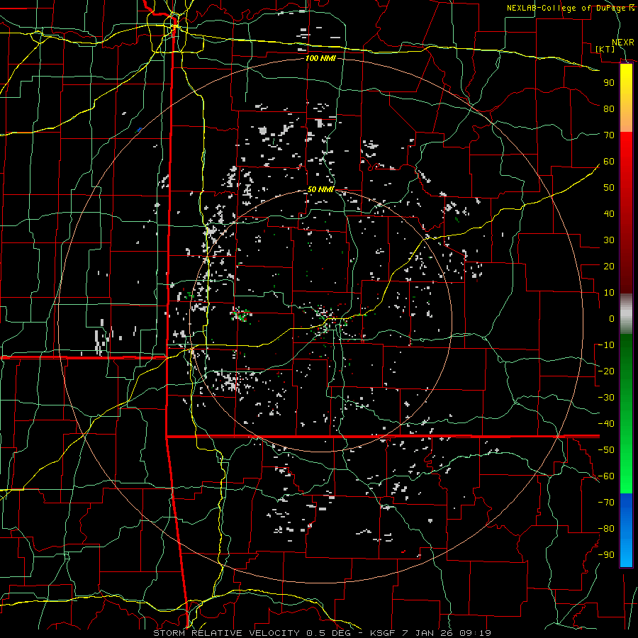Click the -30 value on velocity scale
This screenshot has width=638, height=638.
[606, 398]
